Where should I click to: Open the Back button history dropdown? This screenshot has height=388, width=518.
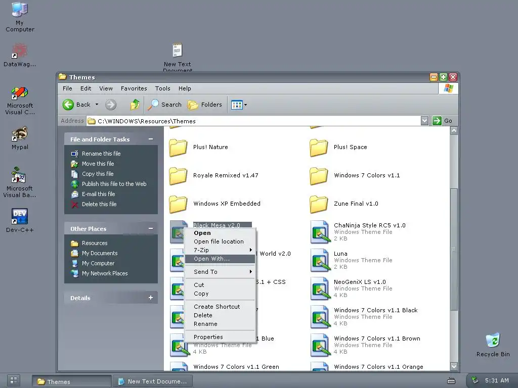(x=97, y=105)
